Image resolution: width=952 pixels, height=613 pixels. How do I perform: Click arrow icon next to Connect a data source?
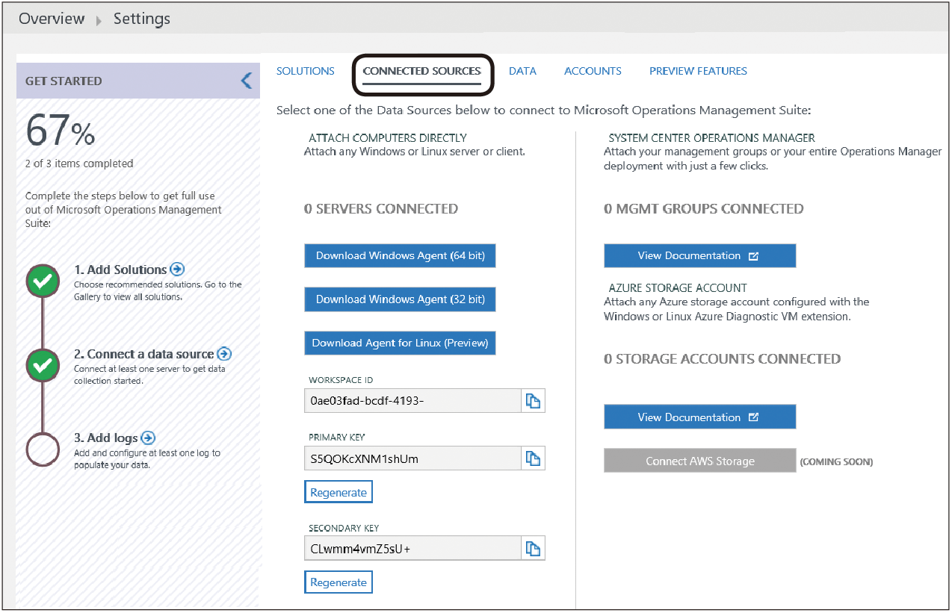coord(224,354)
